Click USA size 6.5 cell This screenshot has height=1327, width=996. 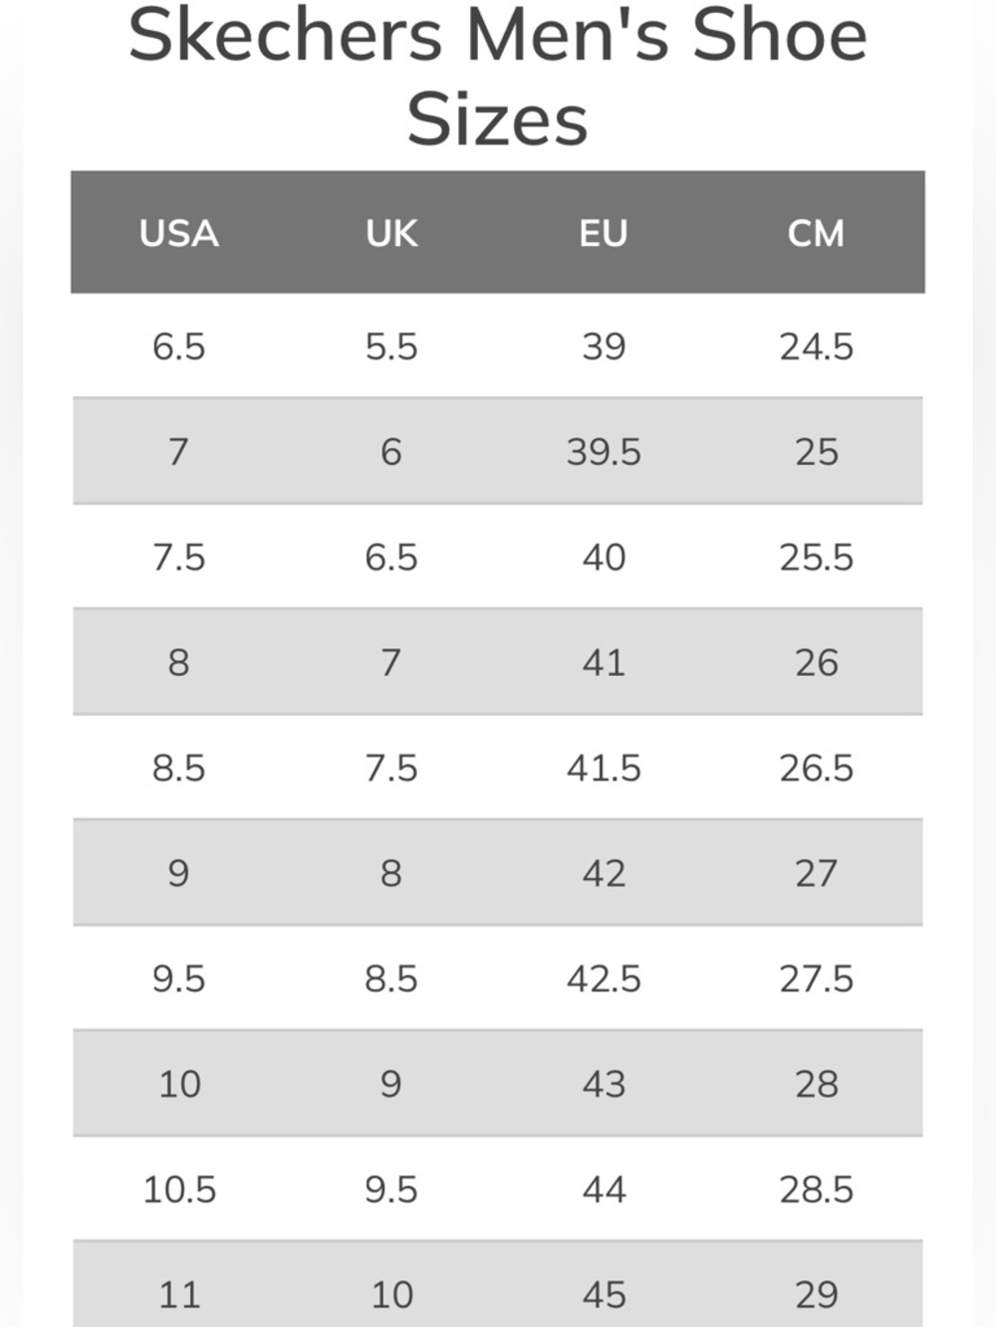coord(179,346)
